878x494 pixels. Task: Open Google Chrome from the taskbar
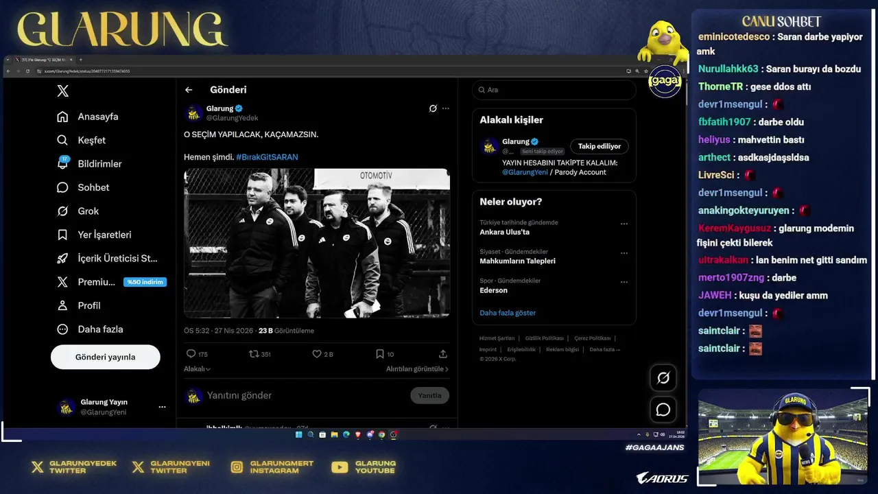(381, 434)
